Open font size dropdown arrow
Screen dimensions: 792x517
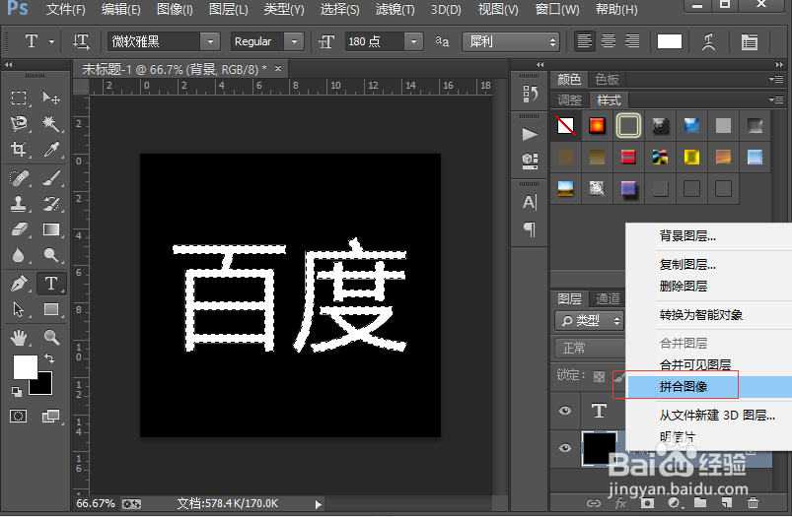click(413, 41)
